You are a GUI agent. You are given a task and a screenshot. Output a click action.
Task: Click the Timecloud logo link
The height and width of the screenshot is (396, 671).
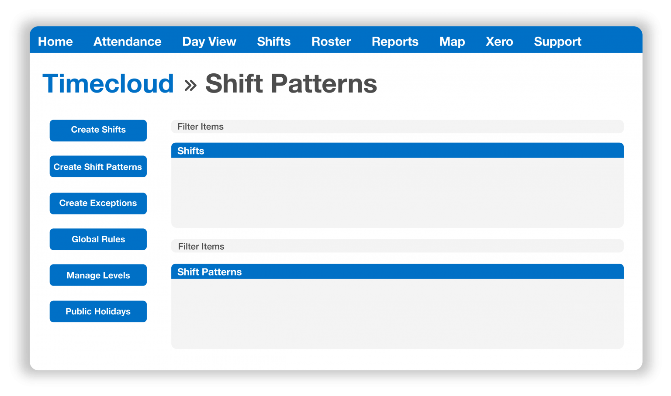point(108,83)
